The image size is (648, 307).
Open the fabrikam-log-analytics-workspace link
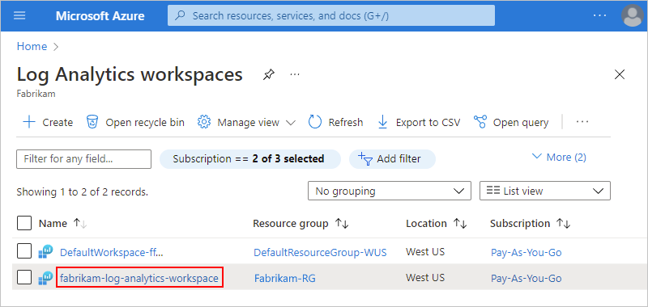tap(139, 278)
